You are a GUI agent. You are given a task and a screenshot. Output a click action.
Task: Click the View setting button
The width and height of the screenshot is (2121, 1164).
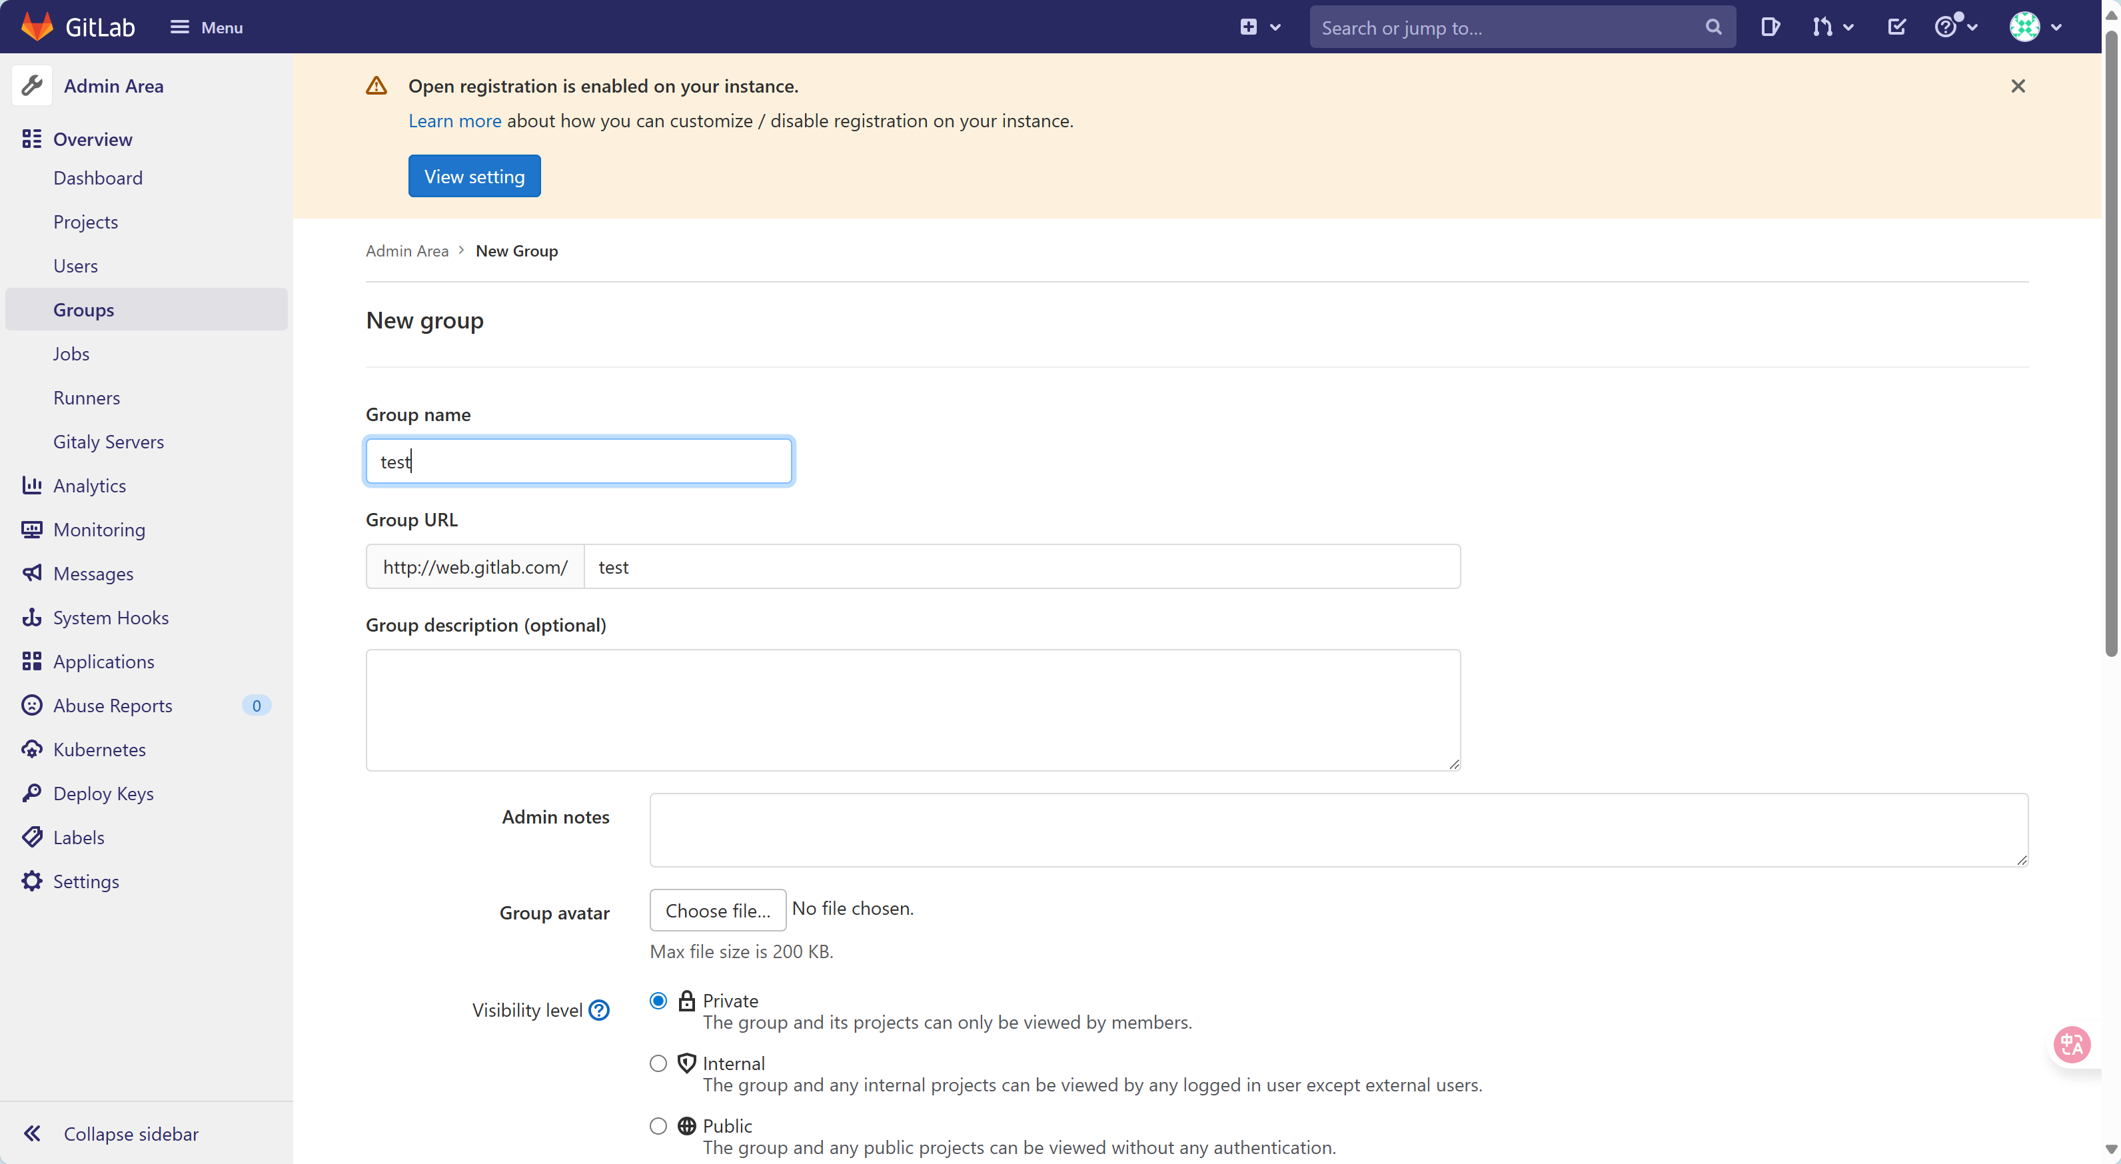click(x=474, y=176)
